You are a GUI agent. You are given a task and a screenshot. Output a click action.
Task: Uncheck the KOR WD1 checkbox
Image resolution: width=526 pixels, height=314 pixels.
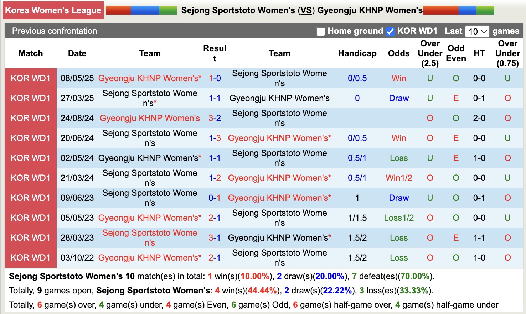click(390, 32)
